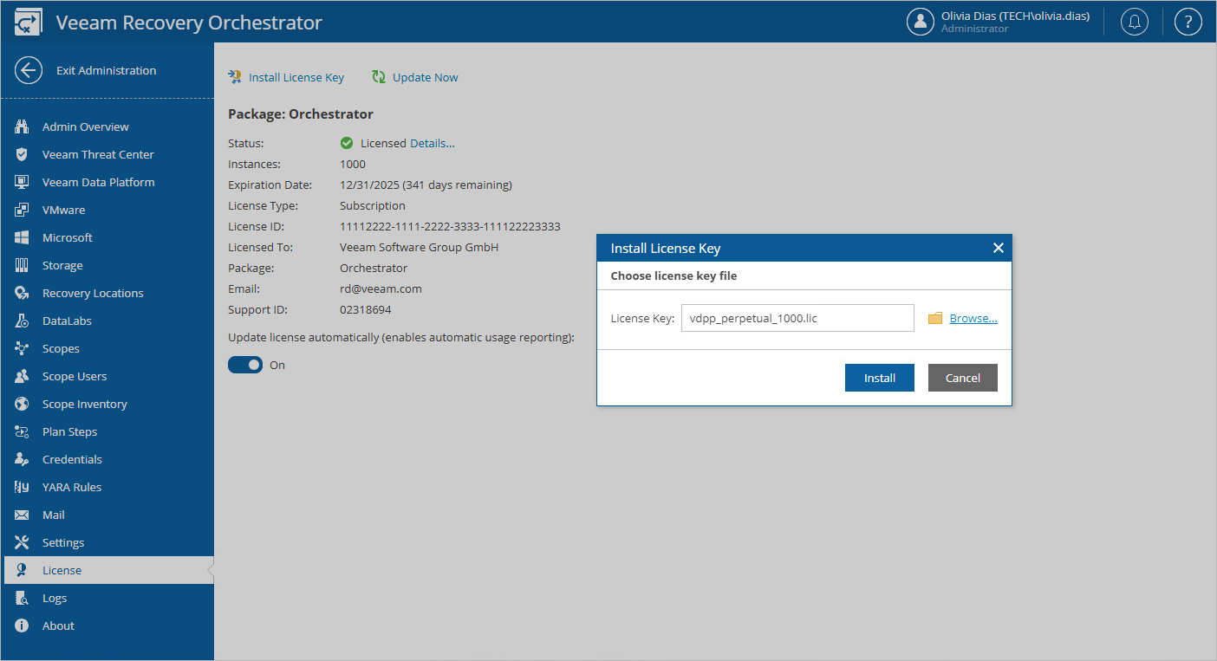Go to Veeam Threat Center page
1217x661 pixels.
107,154
